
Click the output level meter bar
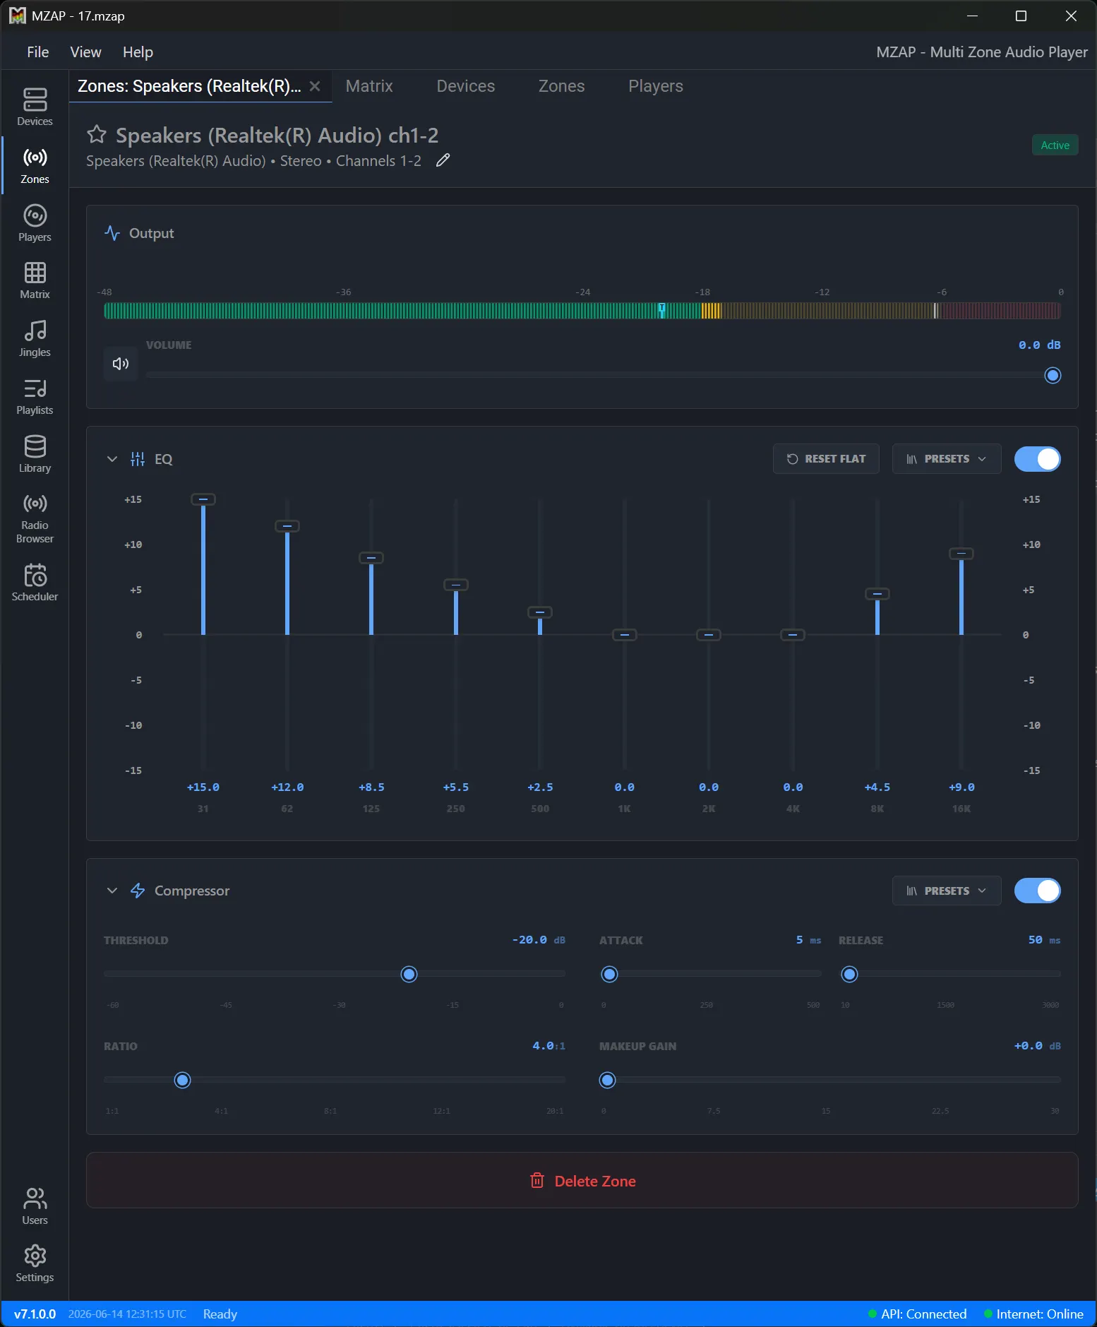click(x=582, y=310)
